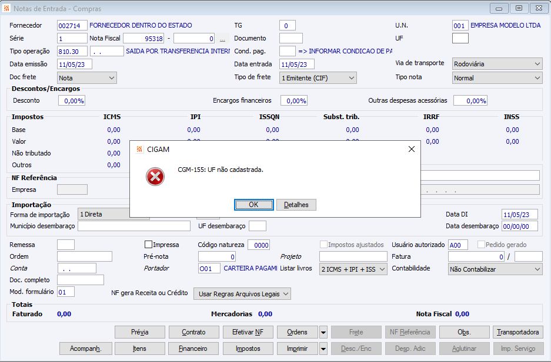The image size is (551, 362).
Task: Click the Doc. completo field
Action: pos(81,280)
